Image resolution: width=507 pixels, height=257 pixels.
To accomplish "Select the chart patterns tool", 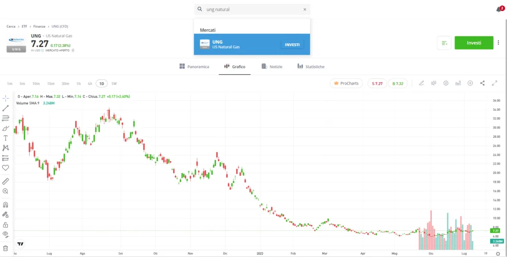I will tap(5, 148).
